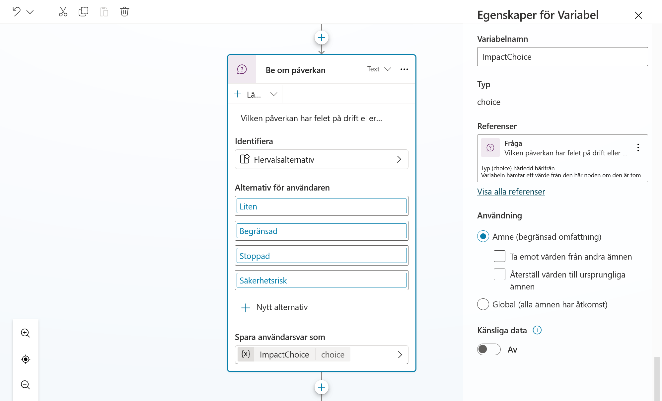Viewport: 662px width, 401px height.
Task: Edit the Säkerhetsrisk option field
Action: pyautogui.click(x=322, y=280)
